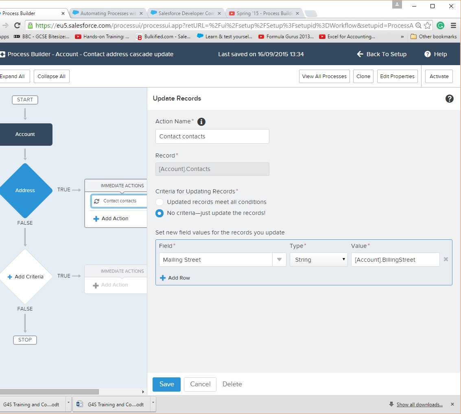
Task: Open the Hands-on Training bookmark
Action: [102, 37]
